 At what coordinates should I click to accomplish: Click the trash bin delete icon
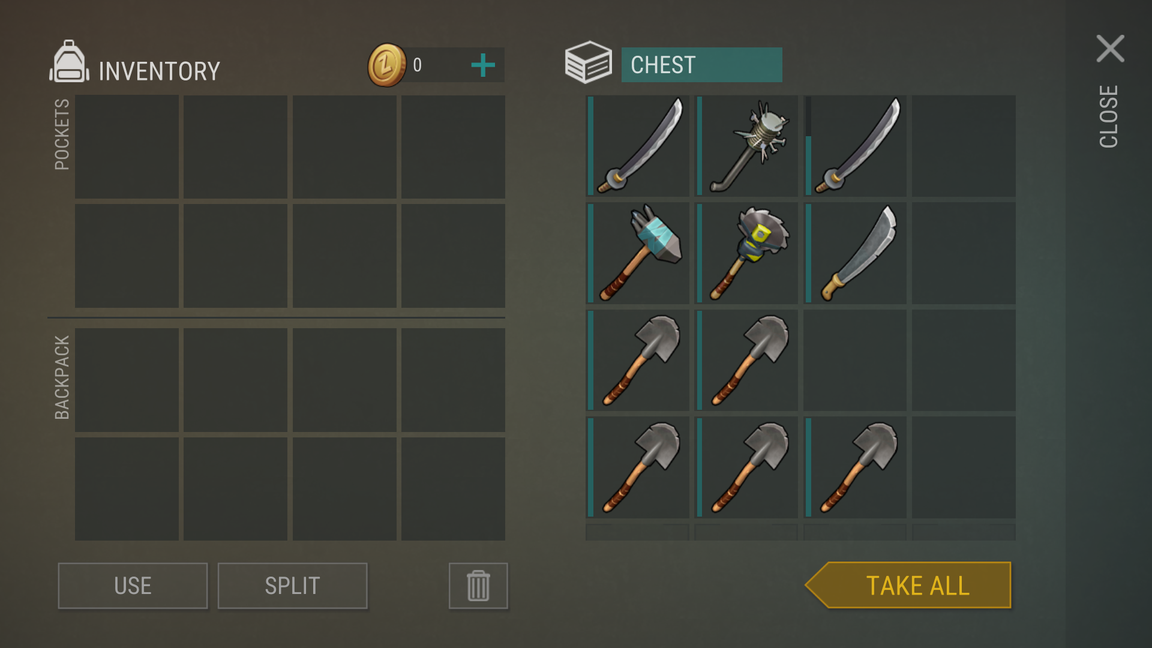[x=478, y=586]
